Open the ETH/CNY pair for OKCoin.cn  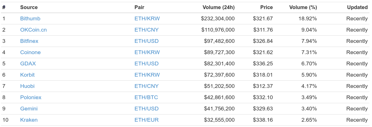[x=146, y=30]
